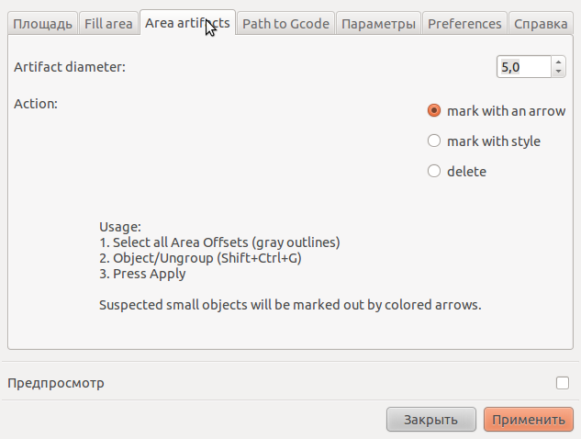The height and width of the screenshot is (439, 581).
Task: Decrease Artifact diameter with the down arrow
Action: coord(558,72)
